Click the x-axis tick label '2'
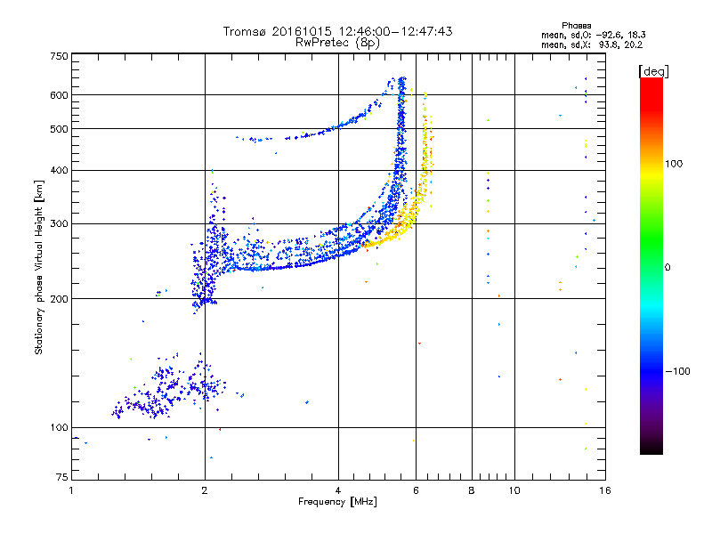The width and height of the screenshot is (712, 534). [x=205, y=490]
